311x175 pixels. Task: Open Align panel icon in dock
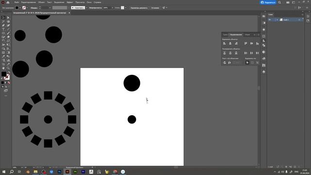pyautogui.click(x=263, y=41)
